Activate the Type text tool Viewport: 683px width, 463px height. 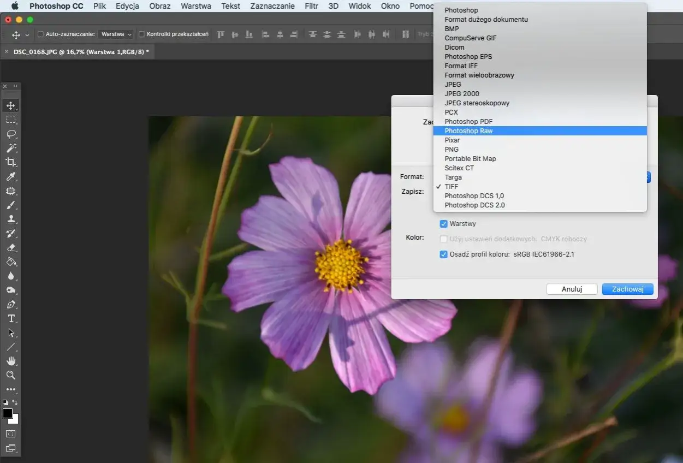tap(11, 318)
